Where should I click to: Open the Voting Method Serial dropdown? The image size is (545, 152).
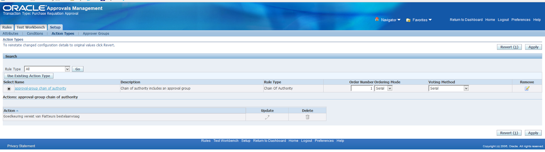coord(449,88)
